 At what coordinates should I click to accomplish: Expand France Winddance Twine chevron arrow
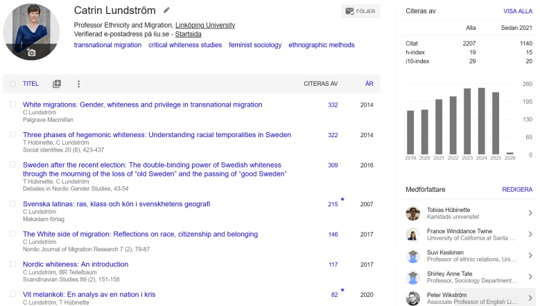pyautogui.click(x=530, y=235)
